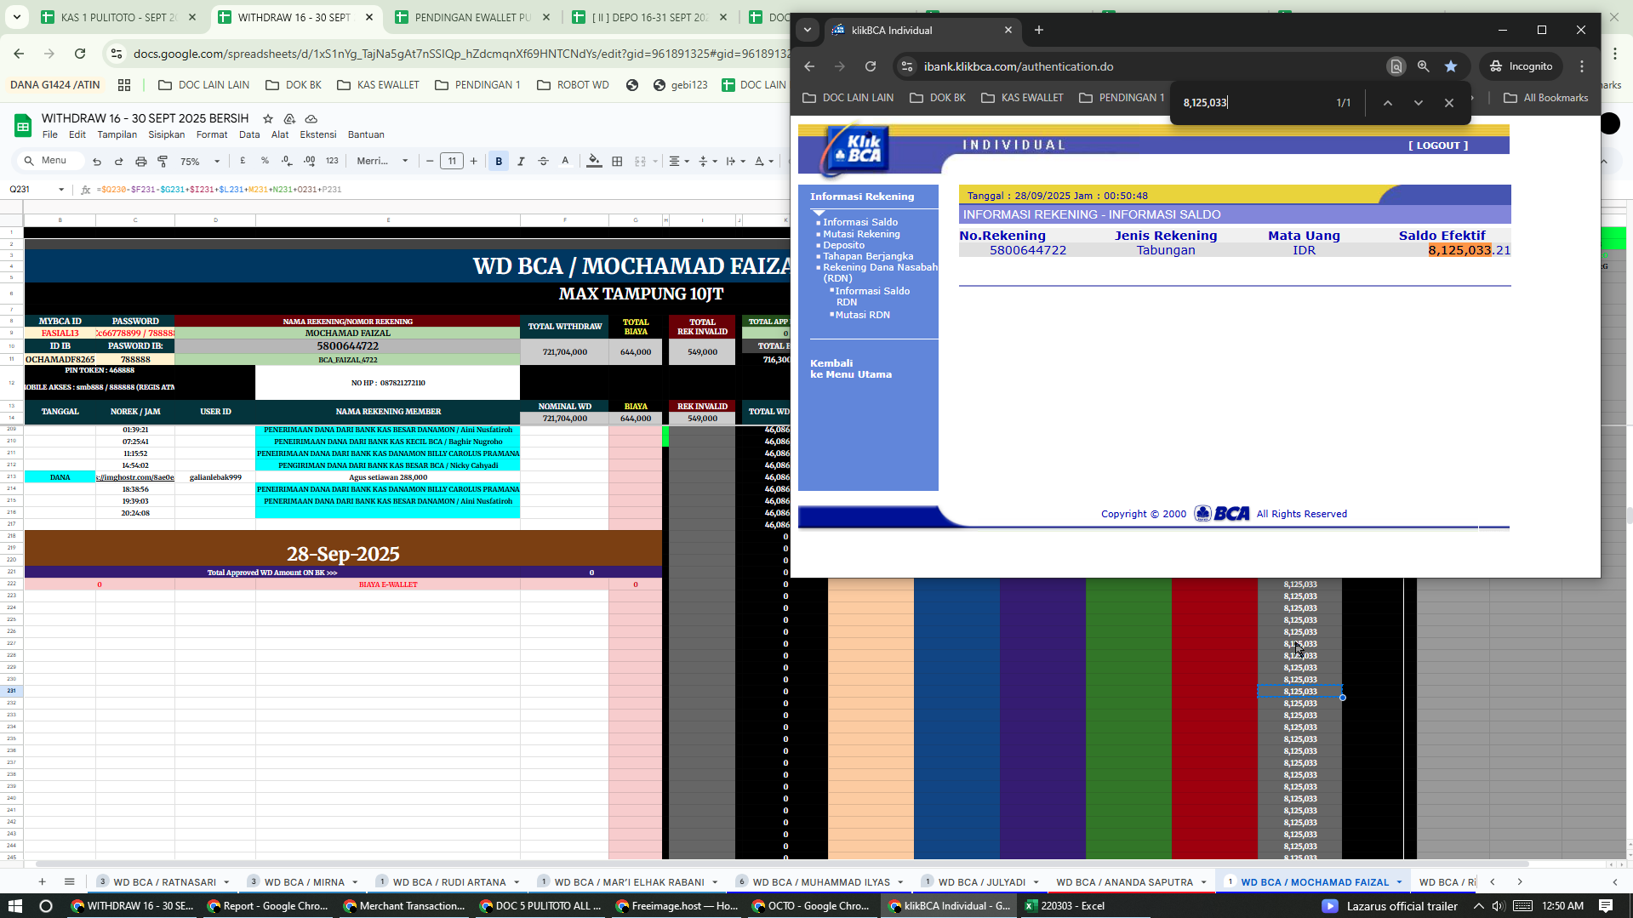Open text color picker in Sheets

pyautogui.click(x=565, y=161)
